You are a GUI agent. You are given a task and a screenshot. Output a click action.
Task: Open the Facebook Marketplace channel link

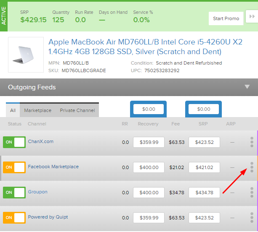(53, 167)
